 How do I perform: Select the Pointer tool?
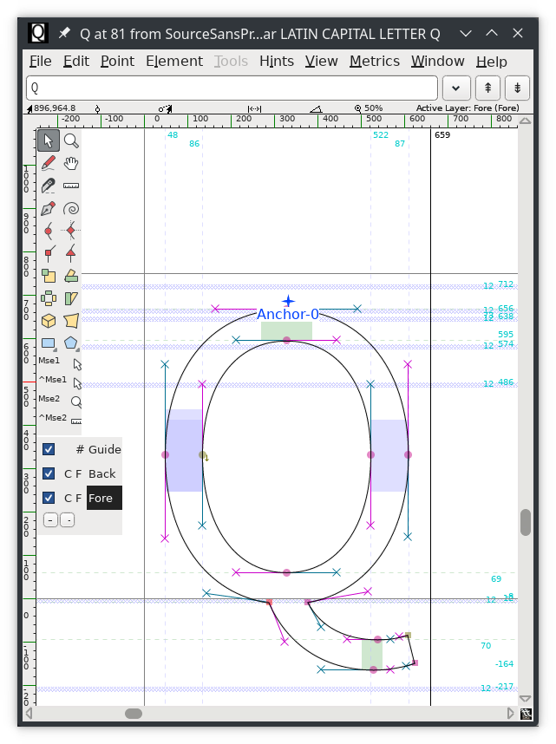tap(49, 141)
